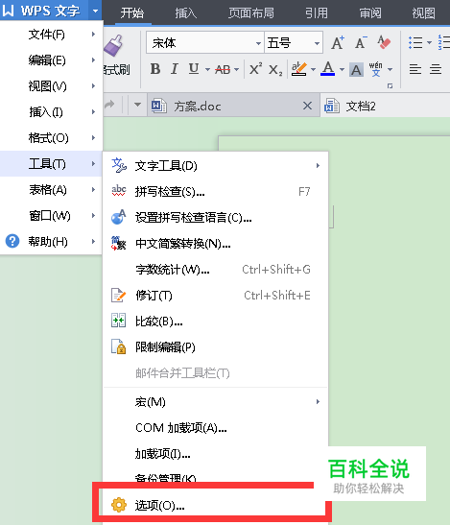Choose 拼写检查(S)... option
Image resolution: width=450 pixels, height=525 pixels.
click(x=216, y=192)
